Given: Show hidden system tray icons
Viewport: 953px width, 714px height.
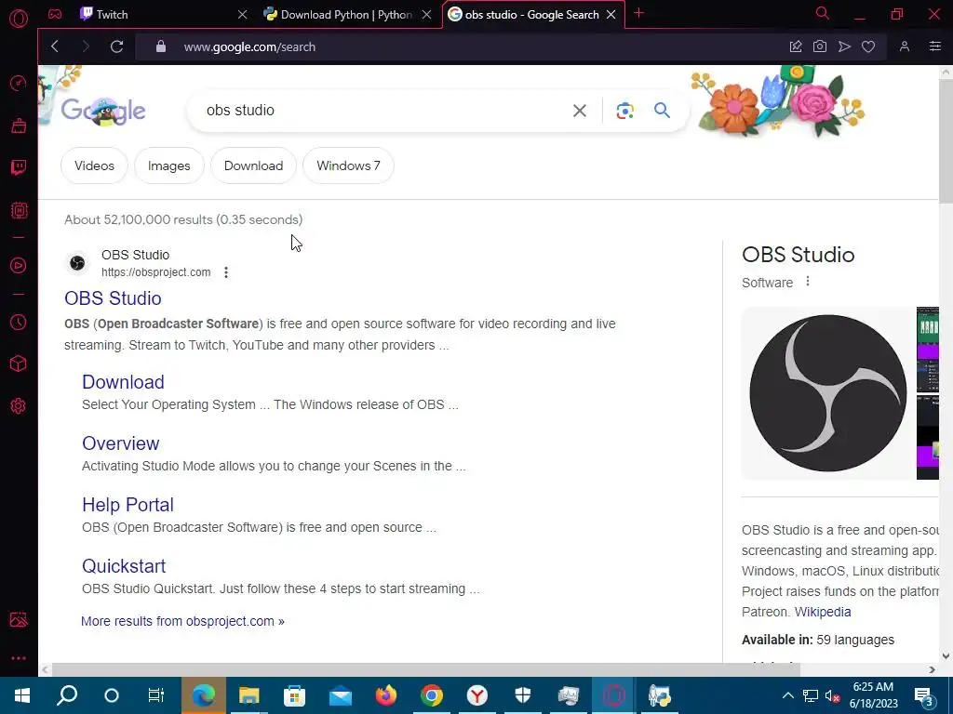Looking at the screenshot, I should click(x=787, y=695).
